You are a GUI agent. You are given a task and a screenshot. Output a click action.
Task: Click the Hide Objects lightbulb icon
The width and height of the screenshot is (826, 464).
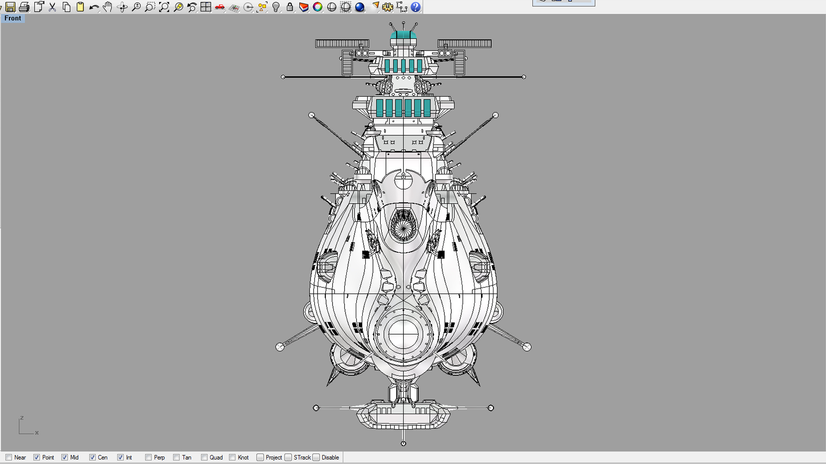click(276, 7)
